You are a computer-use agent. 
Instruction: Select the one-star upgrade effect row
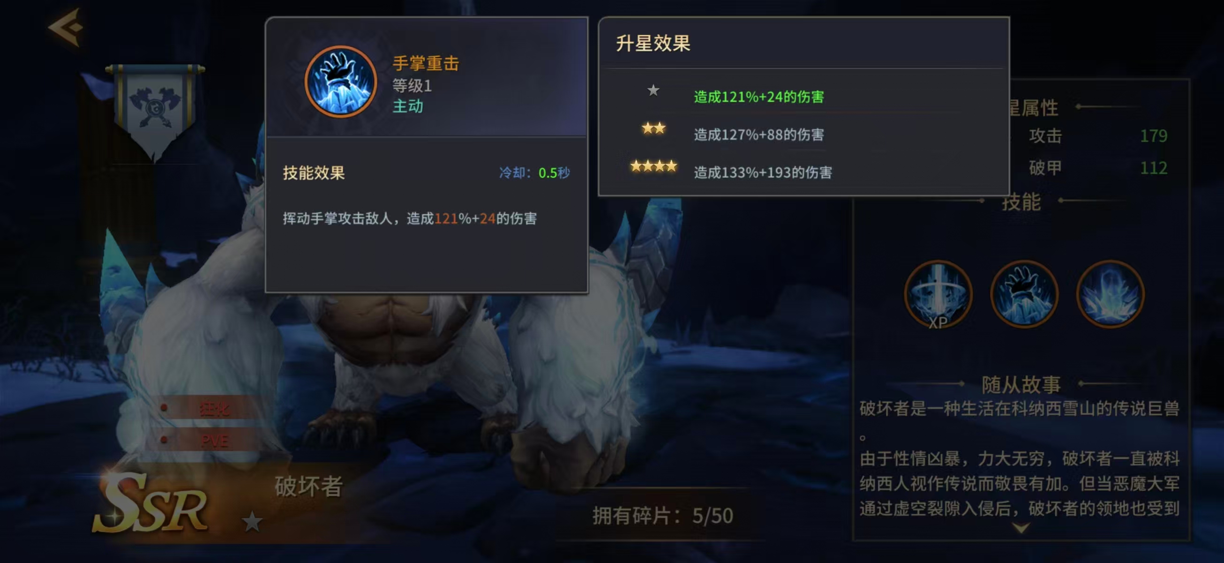click(803, 93)
